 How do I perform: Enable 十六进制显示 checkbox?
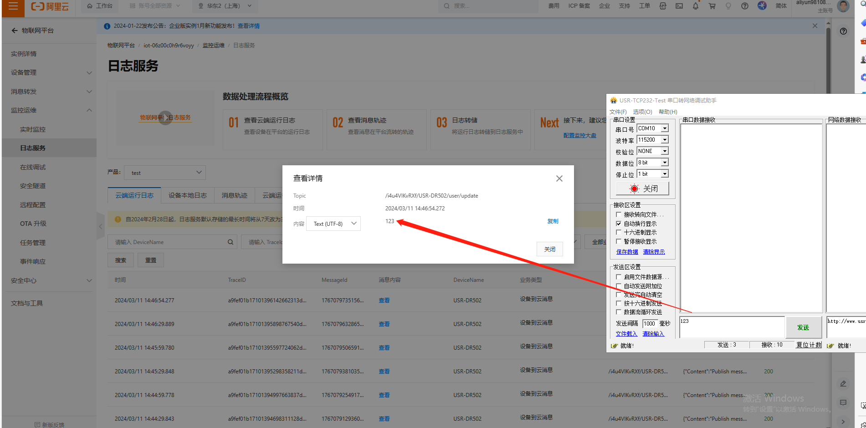tap(619, 232)
